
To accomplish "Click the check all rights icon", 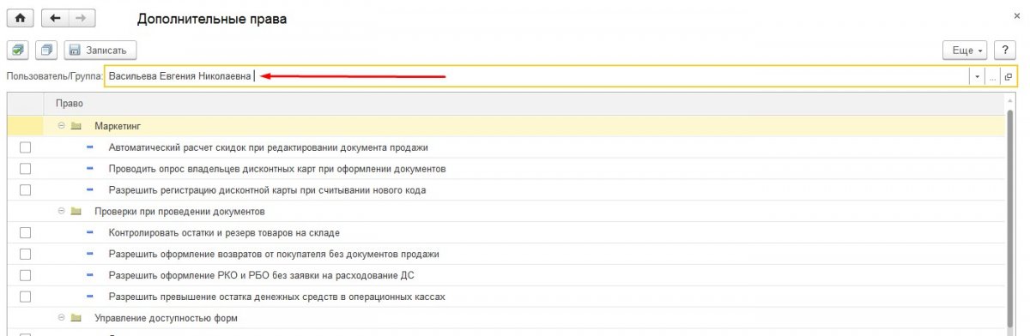I will click(18, 51).
